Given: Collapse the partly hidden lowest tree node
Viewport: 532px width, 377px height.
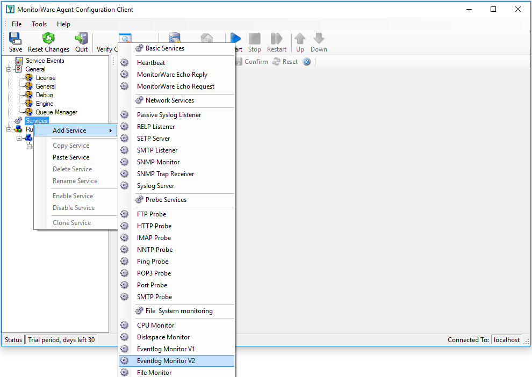Looking at the screenshot, I should [x=29, y=147].
